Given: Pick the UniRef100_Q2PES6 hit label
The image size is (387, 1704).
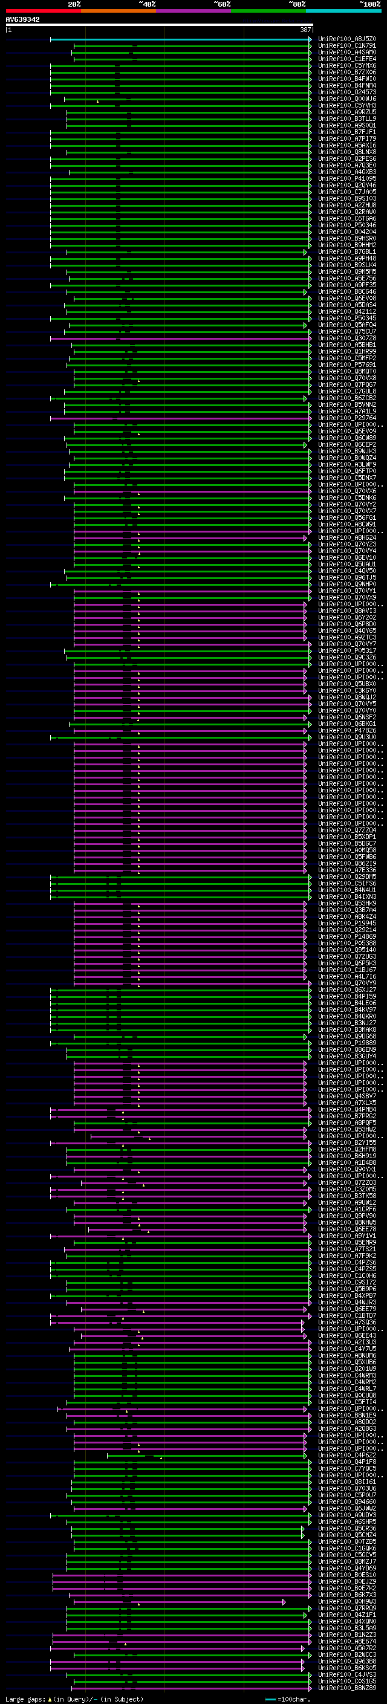Looking at the screenshot, I should (347, 159).
